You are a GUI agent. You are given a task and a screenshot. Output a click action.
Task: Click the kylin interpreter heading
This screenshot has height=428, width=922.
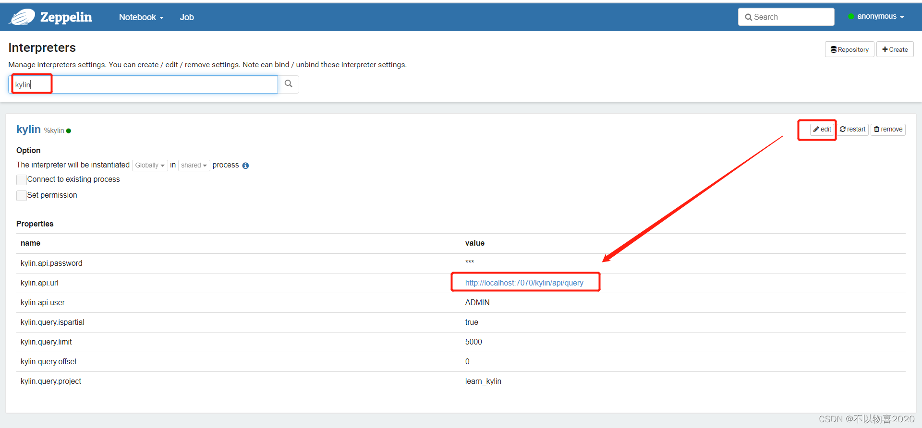pos(28,129)
